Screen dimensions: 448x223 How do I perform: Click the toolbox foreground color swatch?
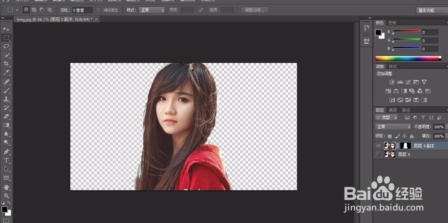click(x=4, y=210)
